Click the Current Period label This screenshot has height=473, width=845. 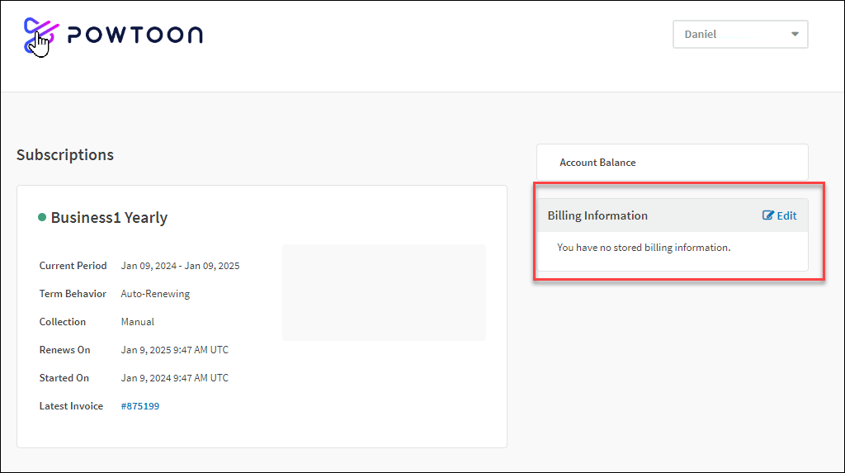73,265
